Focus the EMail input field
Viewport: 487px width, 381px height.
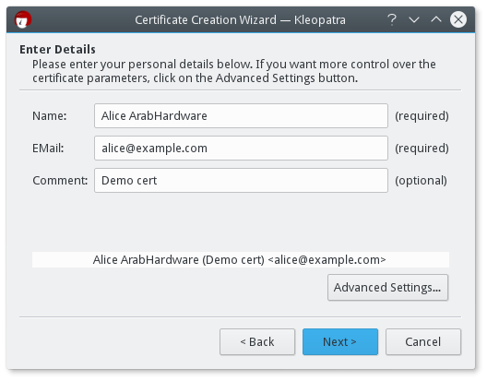[x=241, y=149]
